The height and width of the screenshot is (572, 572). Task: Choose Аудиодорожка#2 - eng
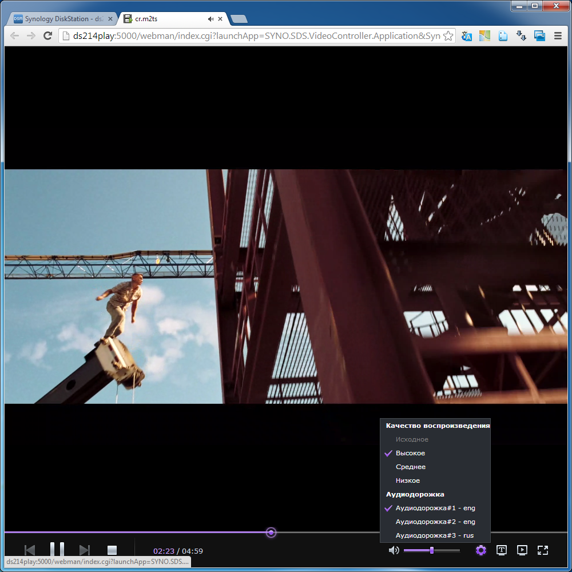(435, 522)
